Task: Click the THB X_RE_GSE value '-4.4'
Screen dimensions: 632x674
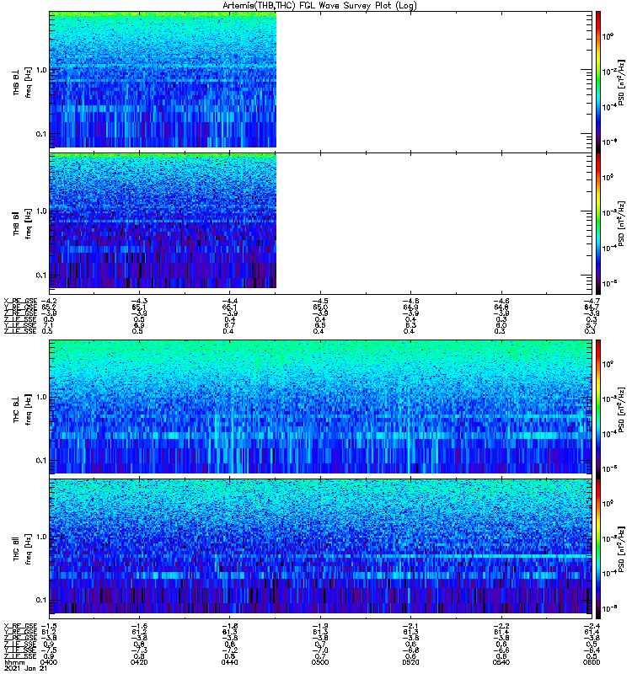Action: (x=229, y=302)
